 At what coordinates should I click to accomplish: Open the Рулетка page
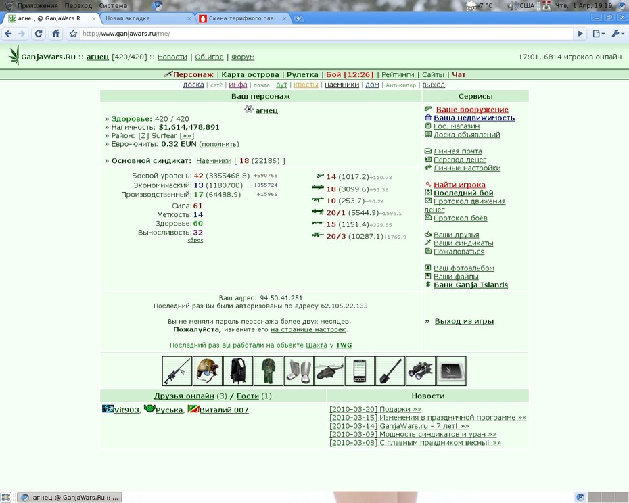coord(302,74)
